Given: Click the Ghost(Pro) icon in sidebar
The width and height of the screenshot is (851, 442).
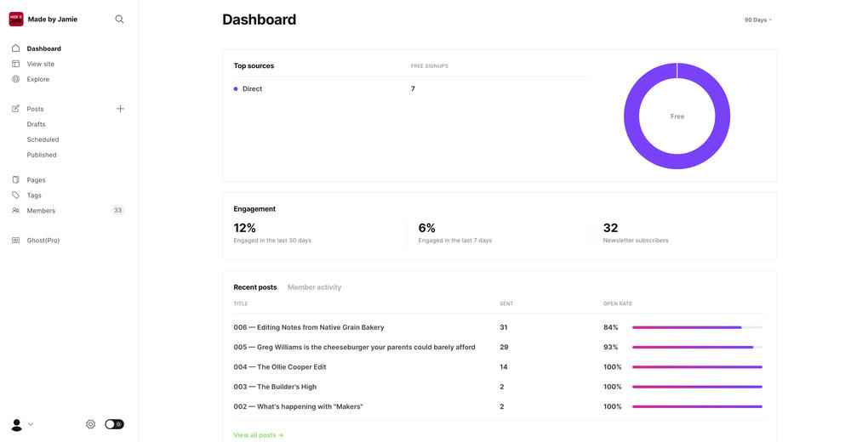Looking at the screenshot, I should point(15,241).
